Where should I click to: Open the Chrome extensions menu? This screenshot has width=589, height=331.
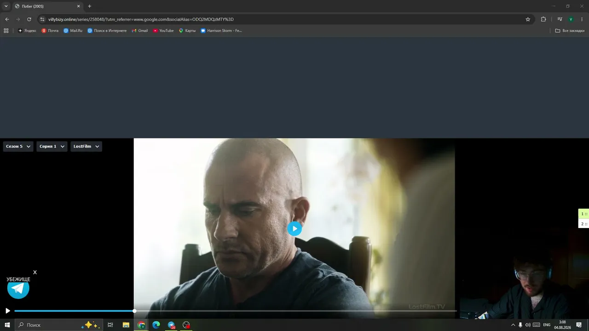(x=543, y=19)
